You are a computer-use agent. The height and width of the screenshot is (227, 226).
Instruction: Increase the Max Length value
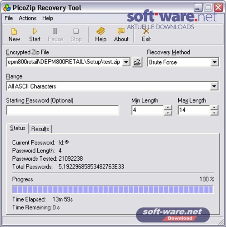point(214,108)
